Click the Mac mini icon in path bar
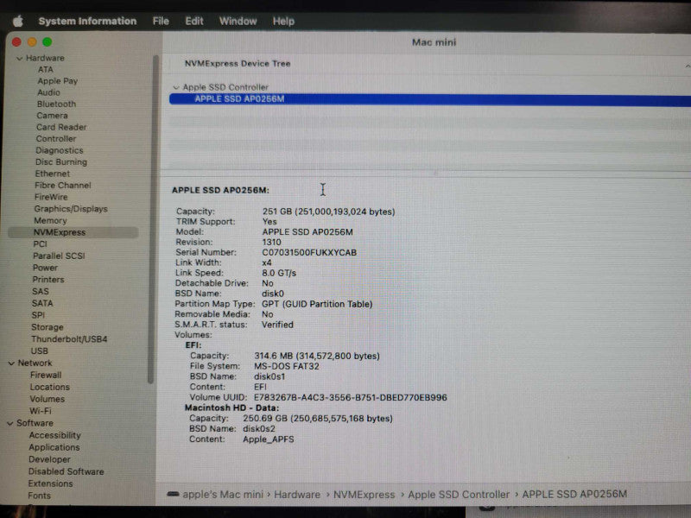 (174, 494)
